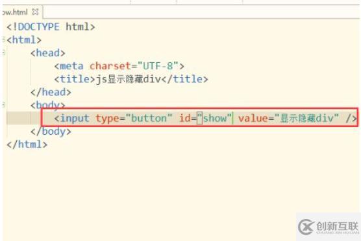361x241 pixels.
Task: Click the value="显示隐藏div" attribute
Action: (288, 119)
